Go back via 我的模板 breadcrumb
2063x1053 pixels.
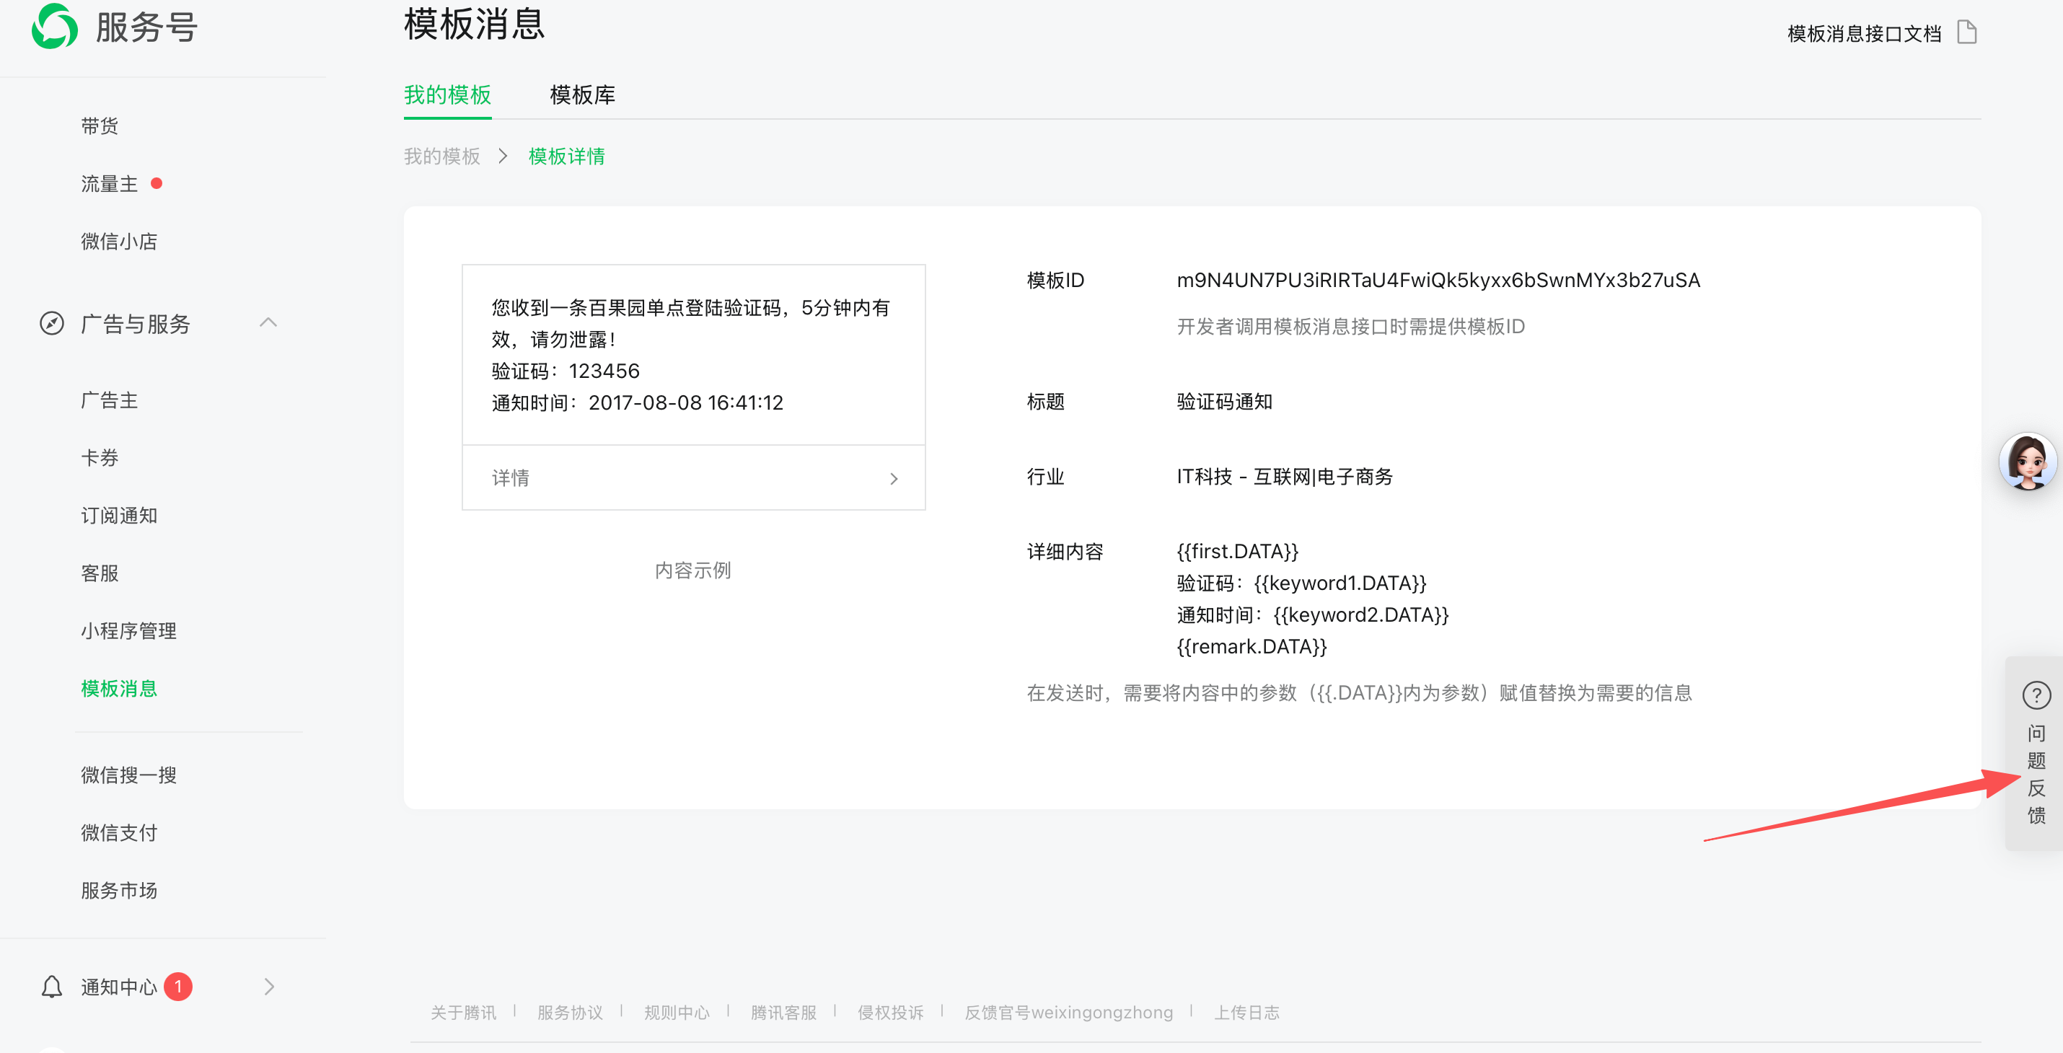click(x=441, y=157)
